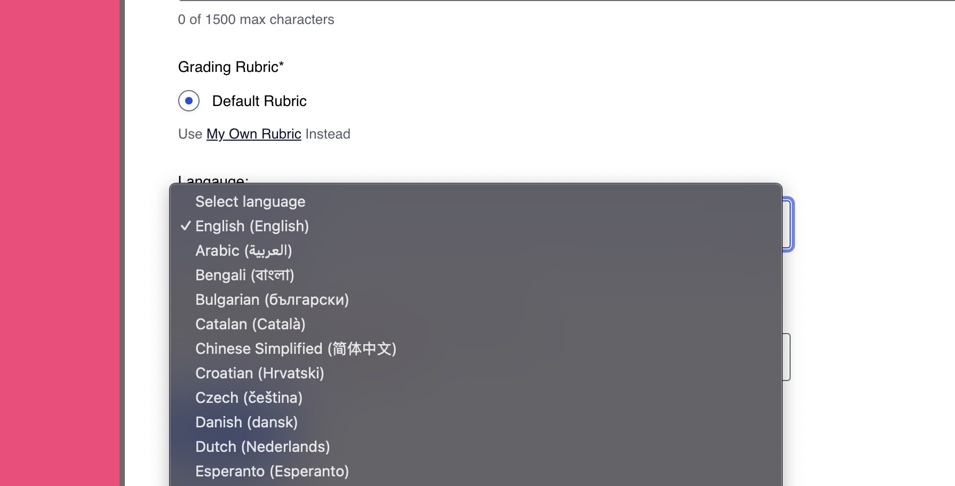Pick Esperanto from the language dropdown
955x486 pixels.
272,471
